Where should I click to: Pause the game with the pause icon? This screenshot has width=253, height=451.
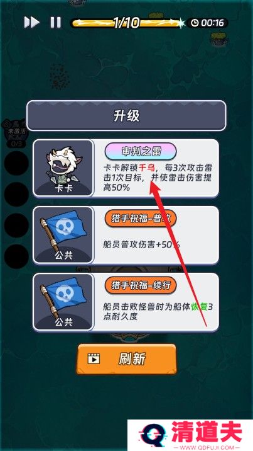coord(56,22)
